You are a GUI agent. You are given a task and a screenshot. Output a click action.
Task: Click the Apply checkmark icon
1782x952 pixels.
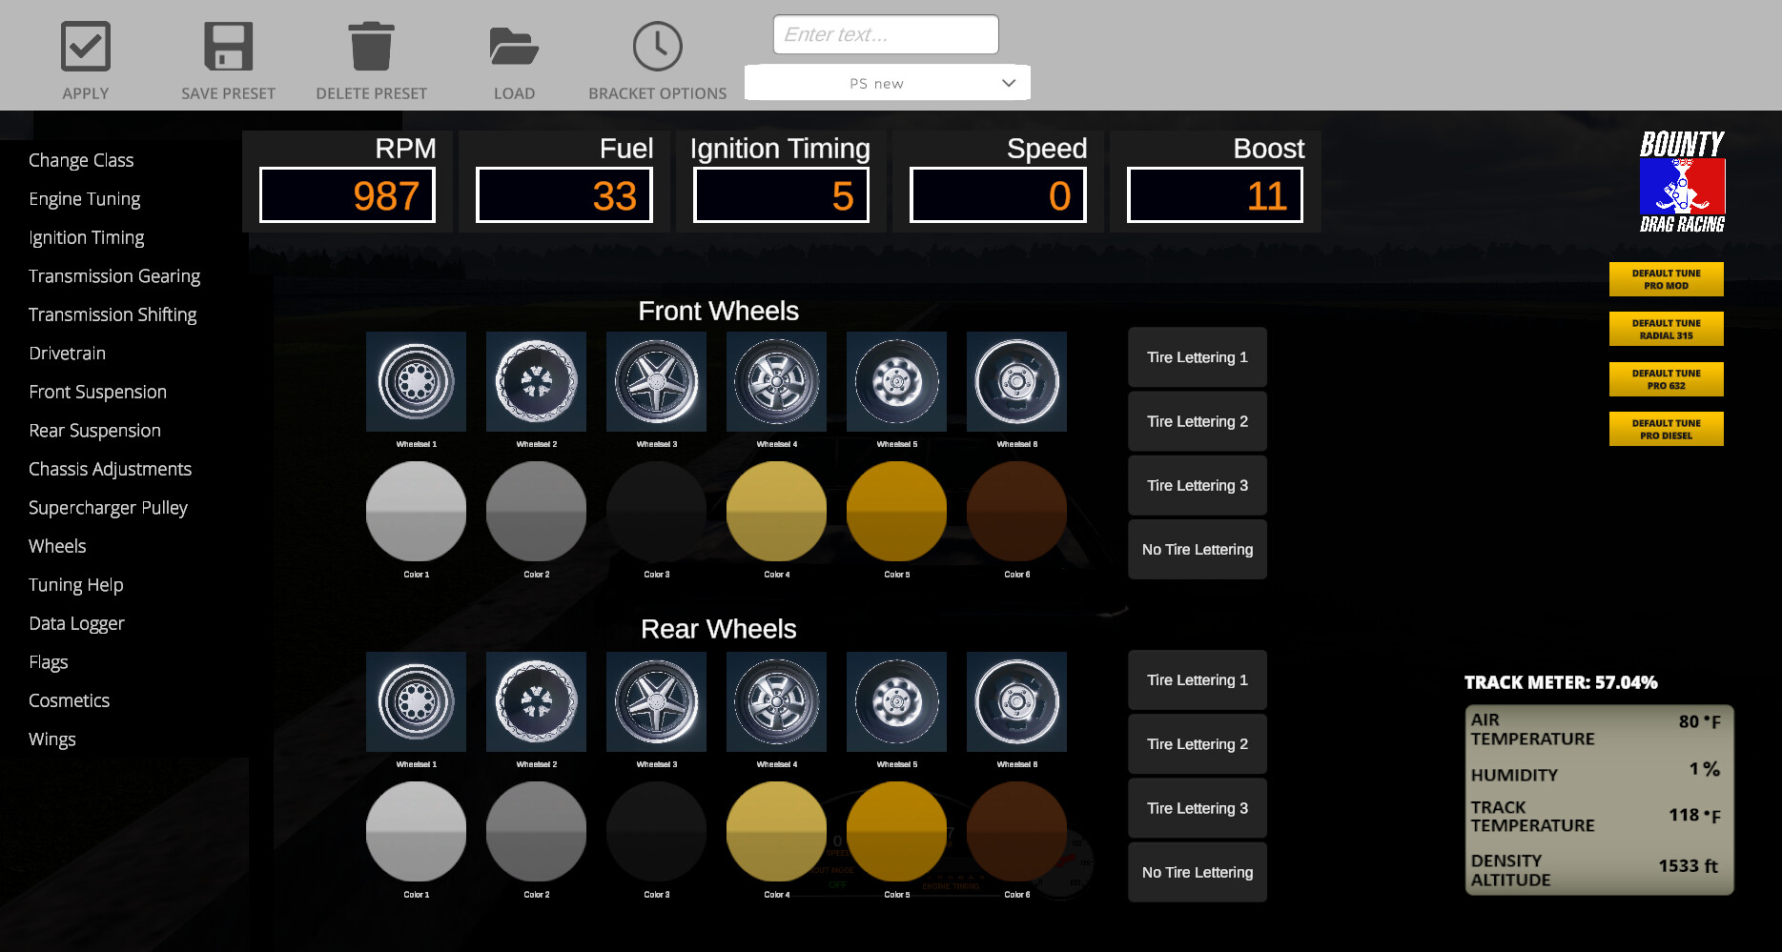(x=85, y=45)
